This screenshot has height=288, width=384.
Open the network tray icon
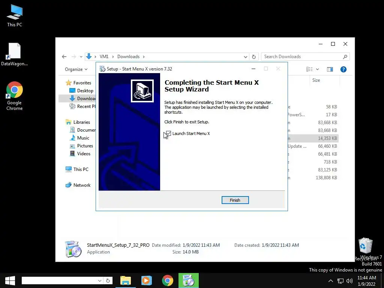click(340, 281)
